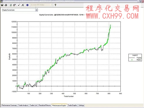Click the highest green peak on the equity curve

(x=110, y=25)
